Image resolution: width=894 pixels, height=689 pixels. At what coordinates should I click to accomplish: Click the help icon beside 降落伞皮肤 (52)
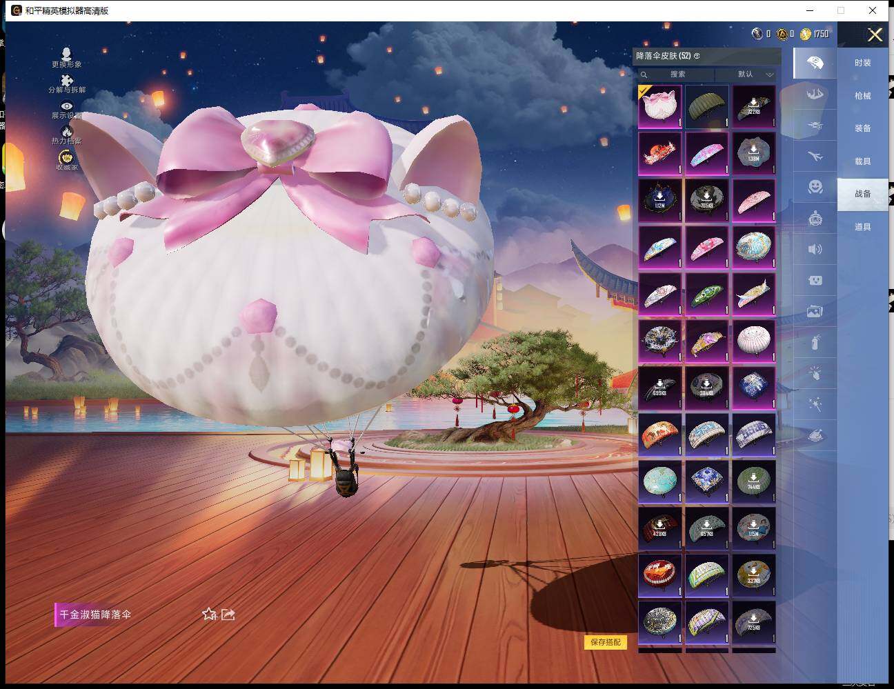[697, 56]
